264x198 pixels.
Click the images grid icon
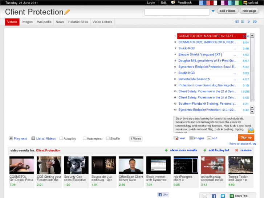point(191,138)
